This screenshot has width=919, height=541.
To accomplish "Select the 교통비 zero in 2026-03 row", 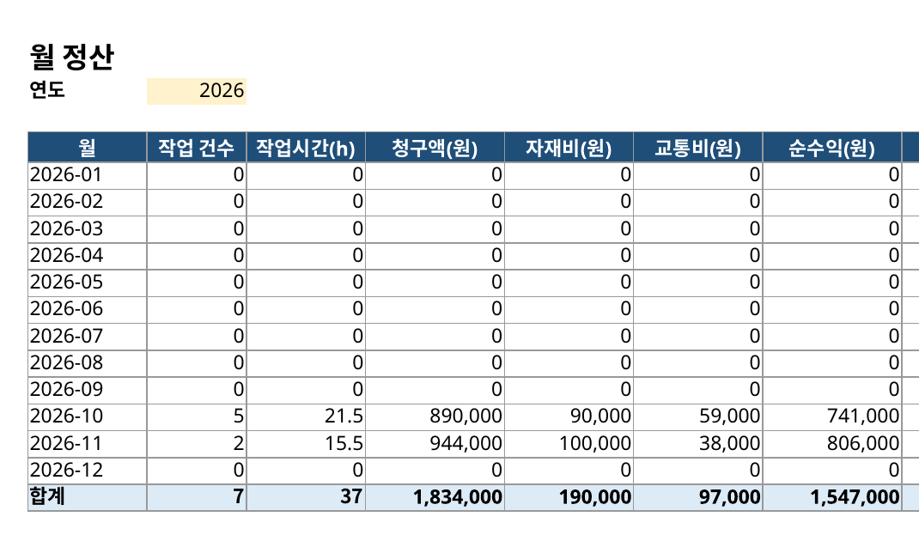I will point(698,229).
